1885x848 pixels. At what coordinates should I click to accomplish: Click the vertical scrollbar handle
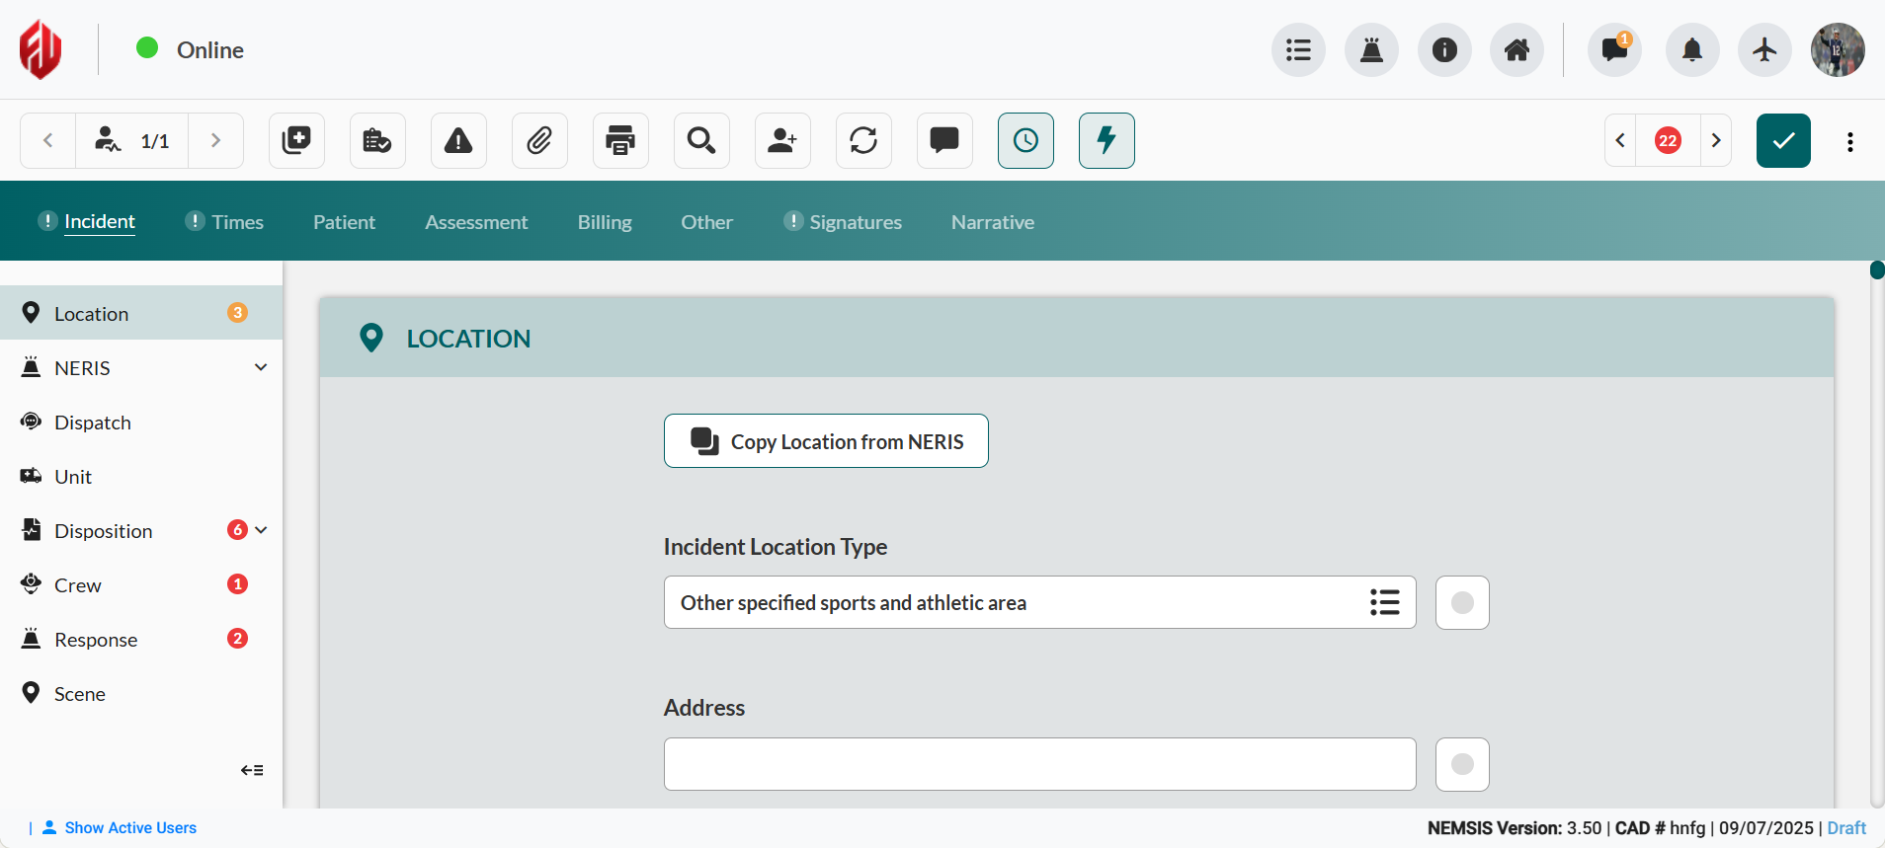pos(1877,270)
